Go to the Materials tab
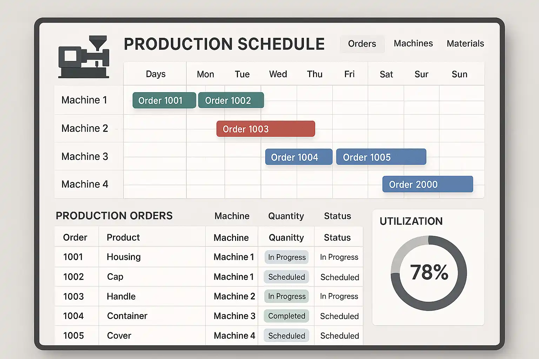 (x=465, y=44)
